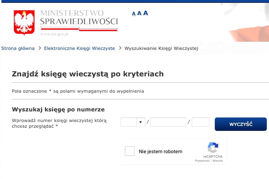Image resolution: width=269 pixels, height=179 pixels.
Task: Click the reCAPTCHA logo icon
Action: pyautogui.click(x=213, y=147)
